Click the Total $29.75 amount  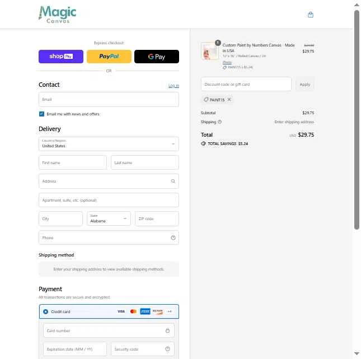306,135
